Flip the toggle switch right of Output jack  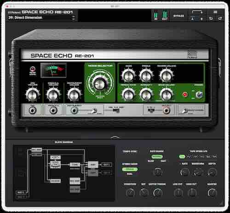185,110
